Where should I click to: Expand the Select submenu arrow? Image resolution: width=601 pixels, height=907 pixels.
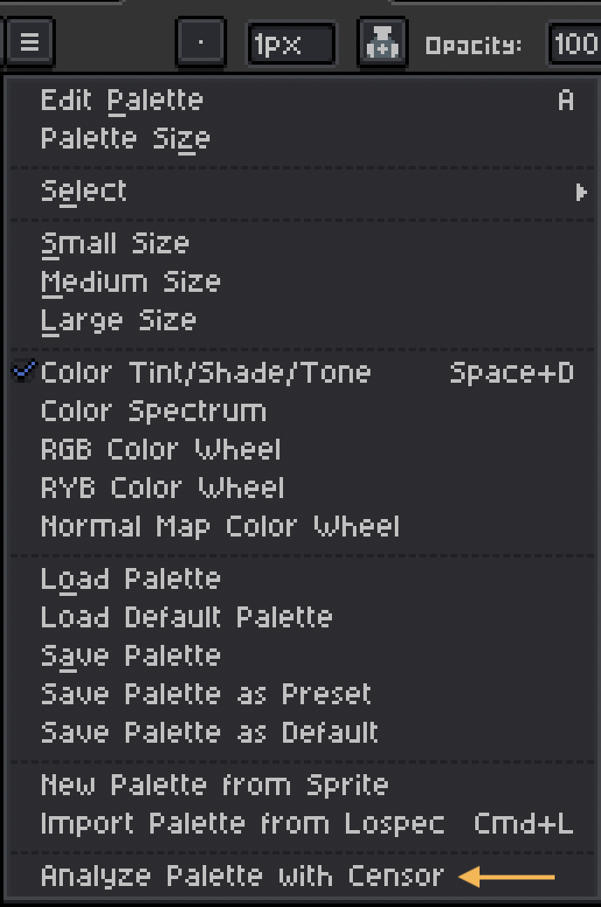coord(581,191)
